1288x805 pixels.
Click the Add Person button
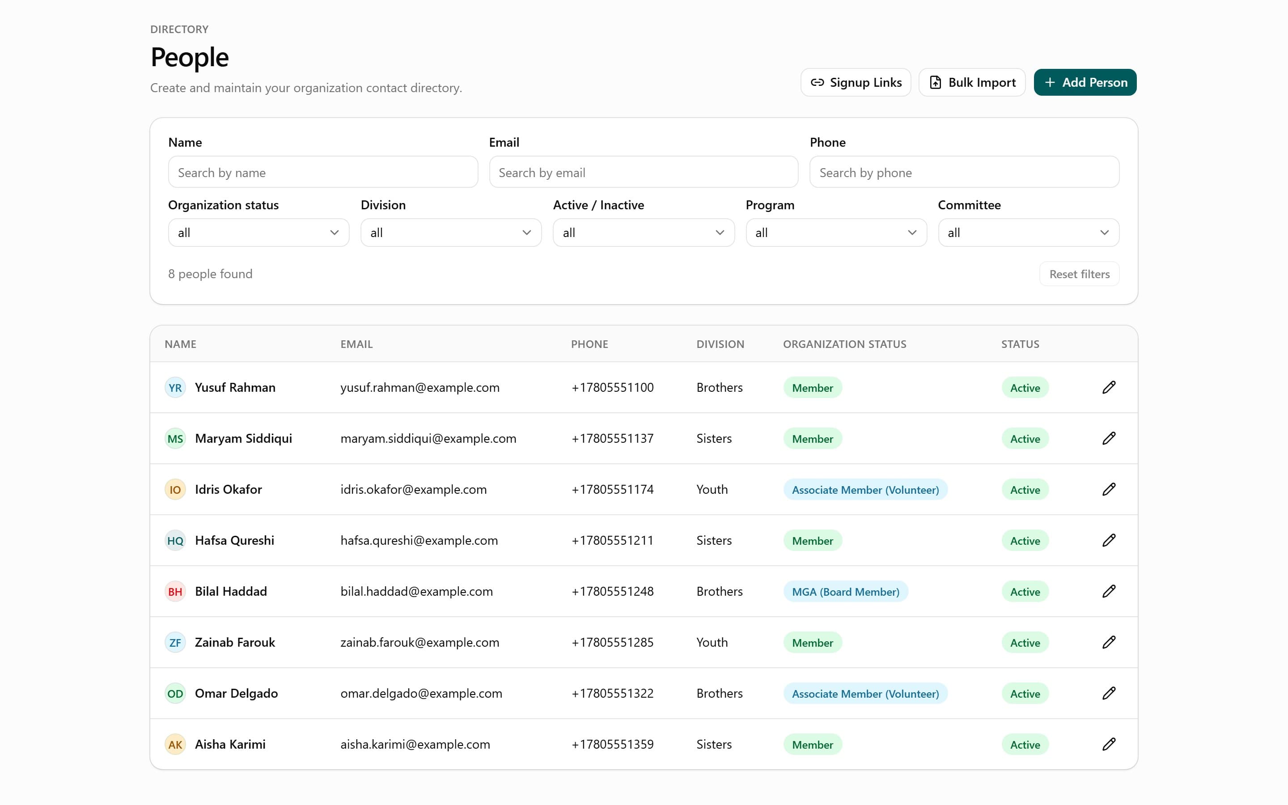pos(1085,83)
